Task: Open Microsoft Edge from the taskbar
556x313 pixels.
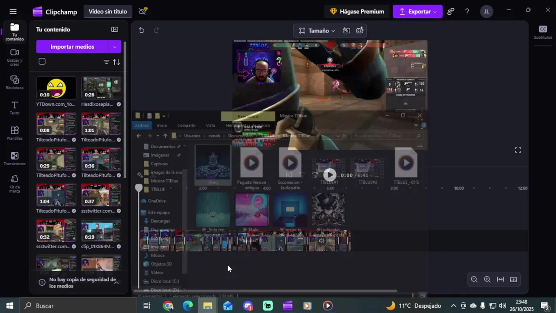Action: click(x=188, y=306)
